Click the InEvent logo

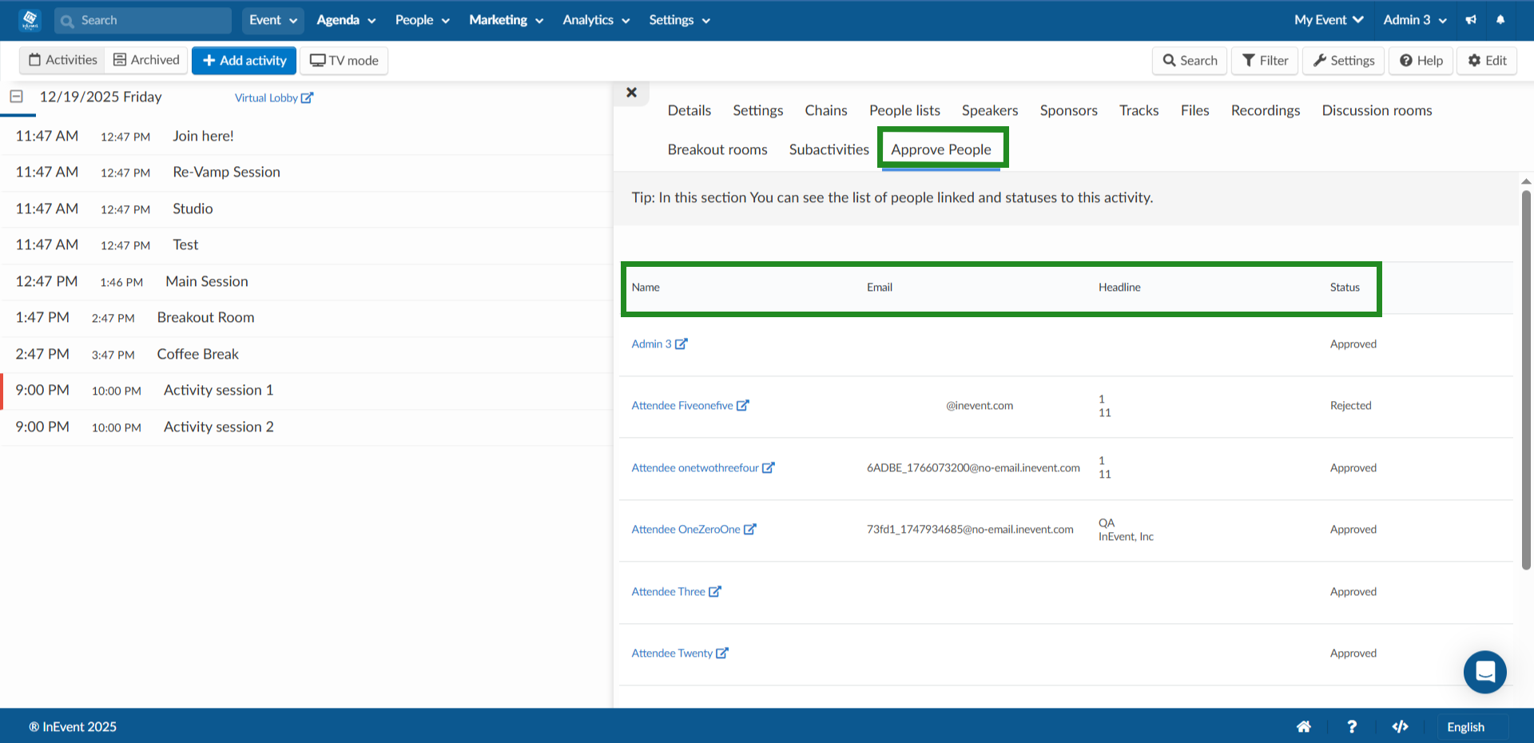click(x=29, y=20)
